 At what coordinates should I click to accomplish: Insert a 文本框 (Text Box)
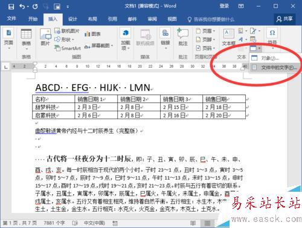point(229,37)
